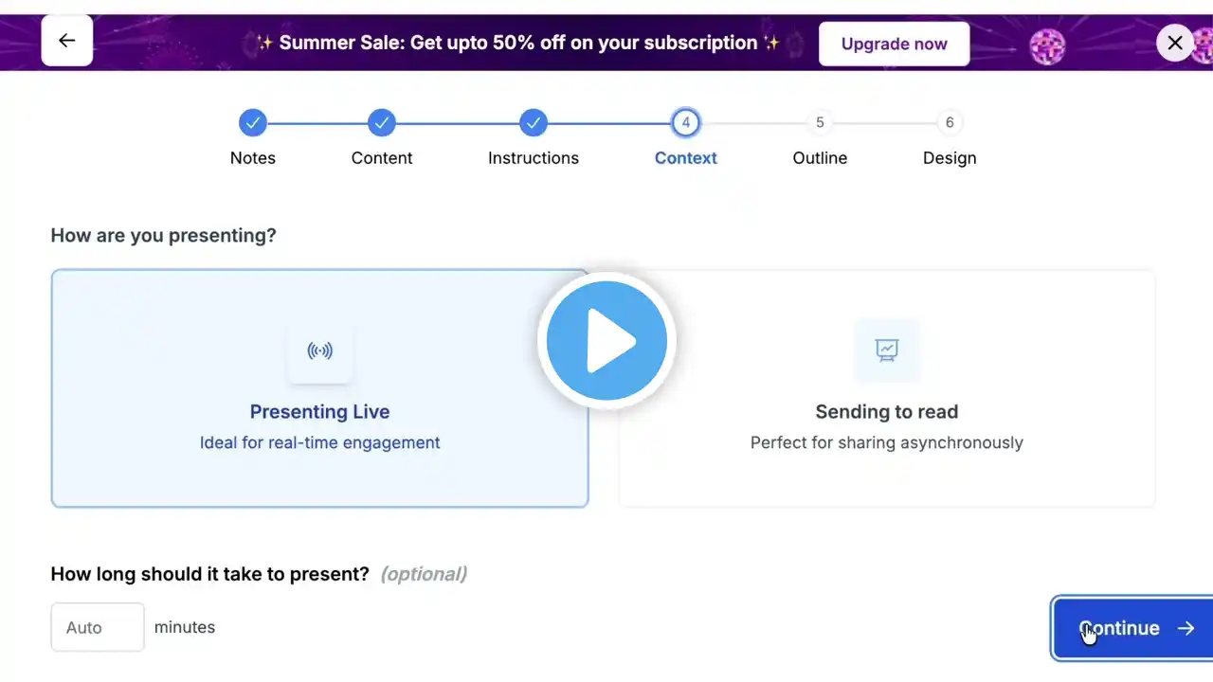The width and height of the screenshot is (1213, 682).
Task: Click the step 4 Context circle
Action: click(x=685, y=122)
